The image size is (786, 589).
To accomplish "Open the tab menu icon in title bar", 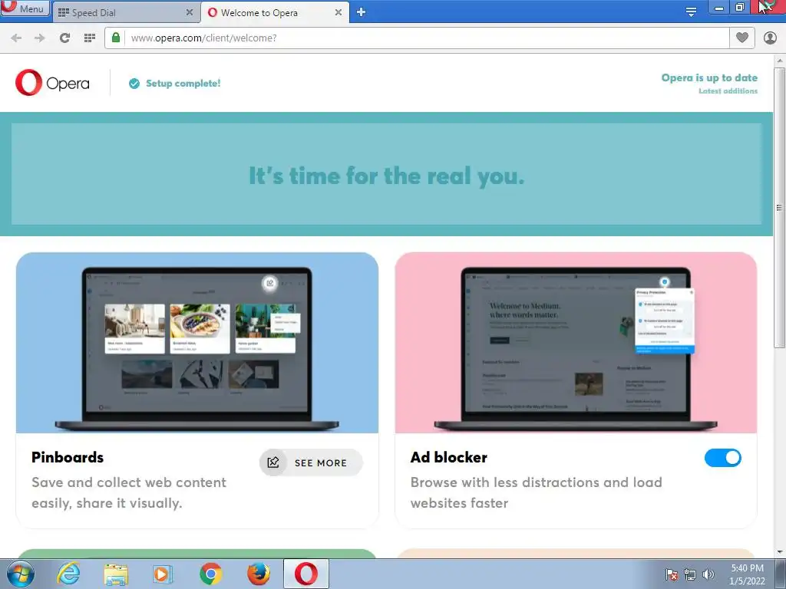I will tap(691, 12).
